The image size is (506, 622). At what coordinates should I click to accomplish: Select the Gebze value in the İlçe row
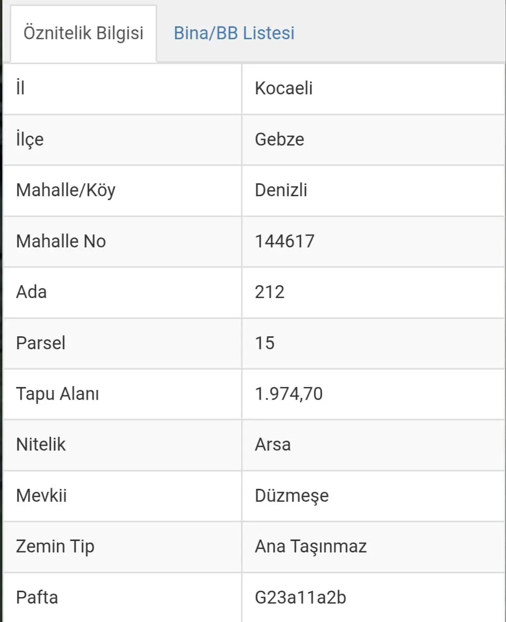tap(279, 140)
